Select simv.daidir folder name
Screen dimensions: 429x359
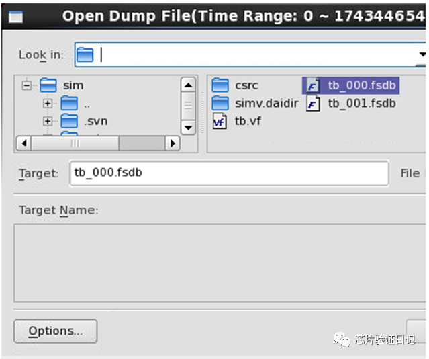pos(267,104)
